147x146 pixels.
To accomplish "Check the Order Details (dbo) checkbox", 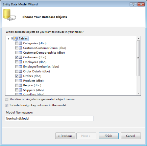I will [x=17, y=71].
